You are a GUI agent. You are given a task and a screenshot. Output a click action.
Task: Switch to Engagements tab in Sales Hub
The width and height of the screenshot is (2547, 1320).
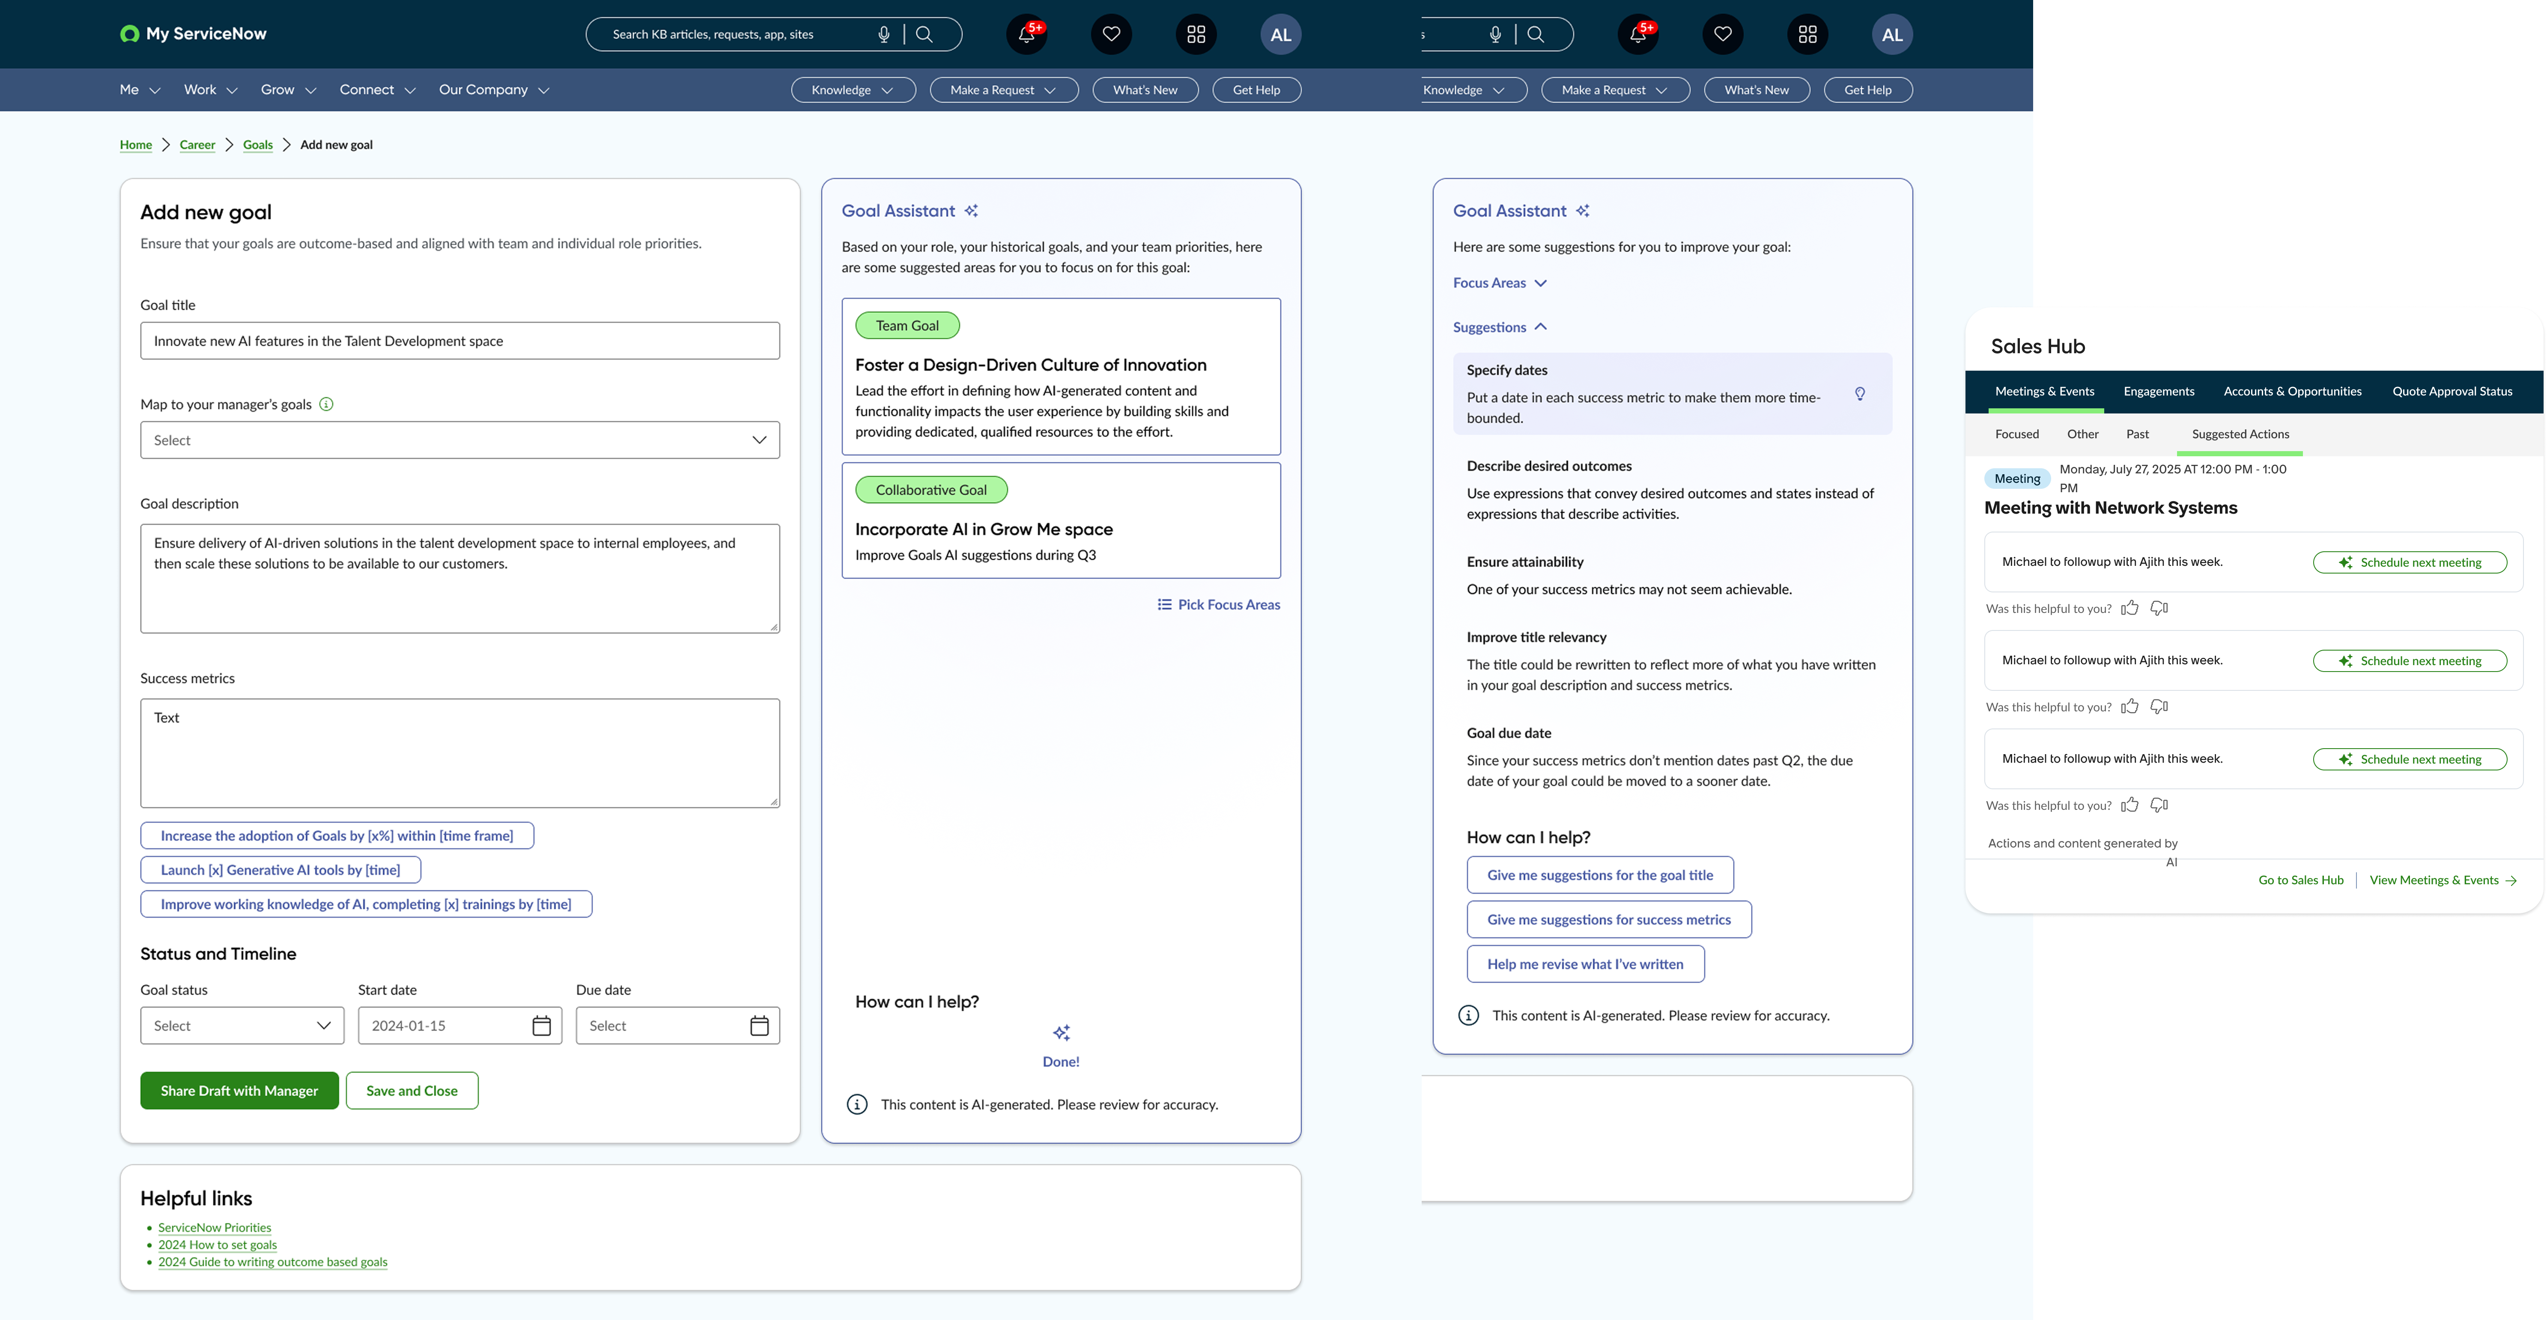pyautogui.click(x=2159, y=391)
